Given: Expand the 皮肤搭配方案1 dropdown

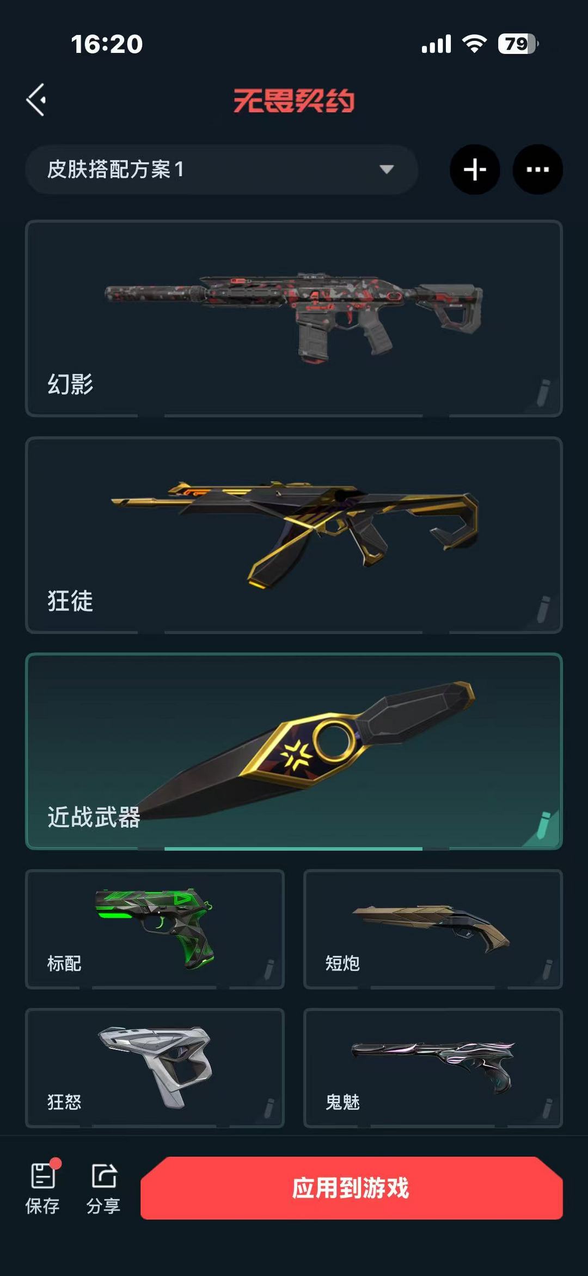Looking at the screenshot, I should pyautogui.click(x=222, y=170).
